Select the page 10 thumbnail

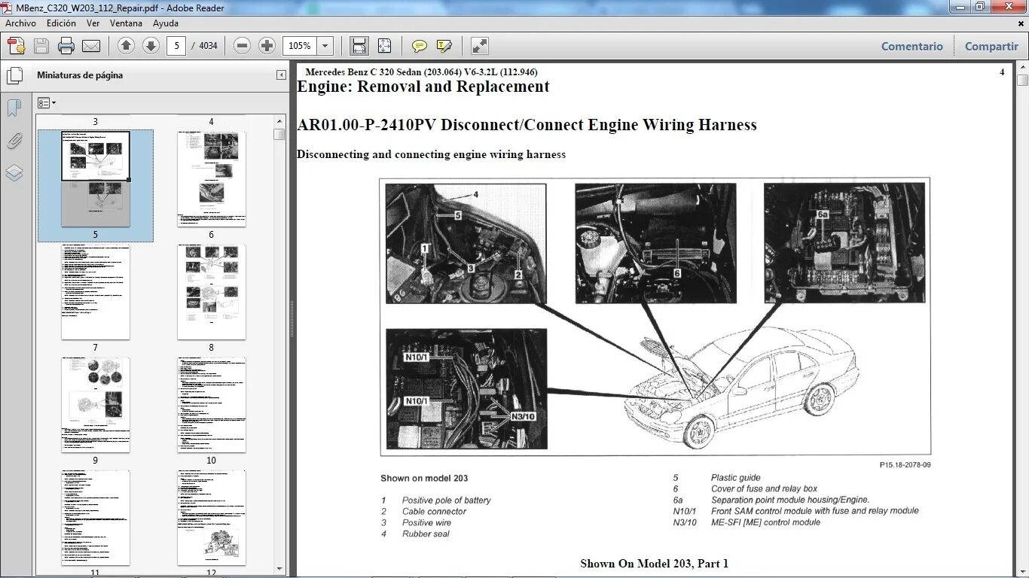[212, 405]
